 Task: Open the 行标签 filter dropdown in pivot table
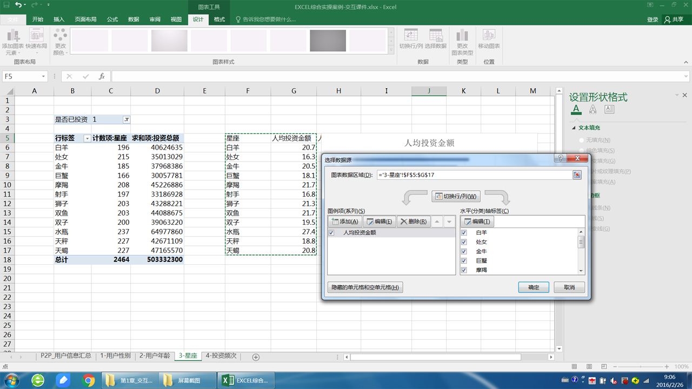[86, 138]
